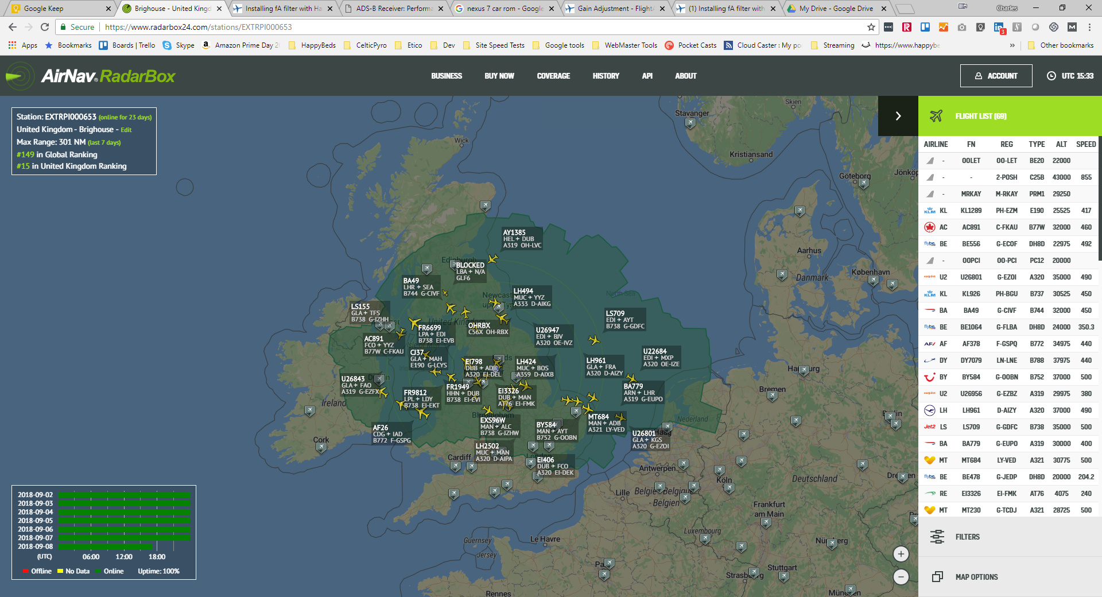Click the Jet2 logo in LS709 row
Image resolution: width=1102 pixels, height=597 pixels.
tap(930, 427)
